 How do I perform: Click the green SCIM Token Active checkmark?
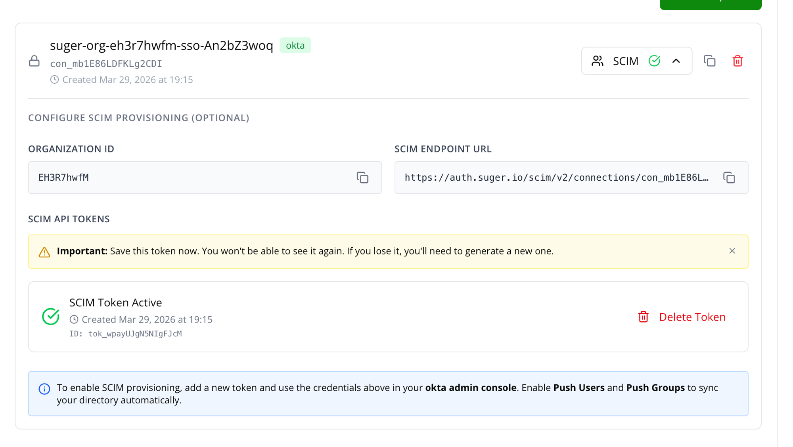51,316
